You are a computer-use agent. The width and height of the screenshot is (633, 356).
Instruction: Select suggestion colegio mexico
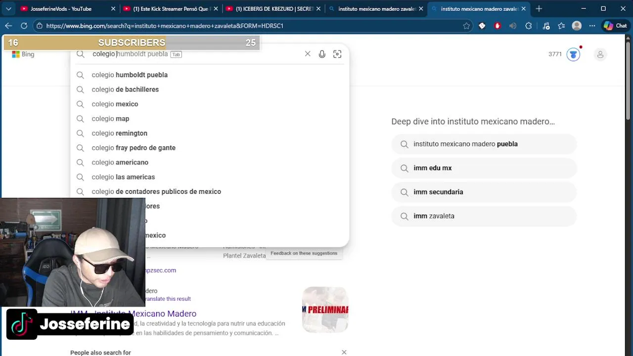(x=210, y=104)
